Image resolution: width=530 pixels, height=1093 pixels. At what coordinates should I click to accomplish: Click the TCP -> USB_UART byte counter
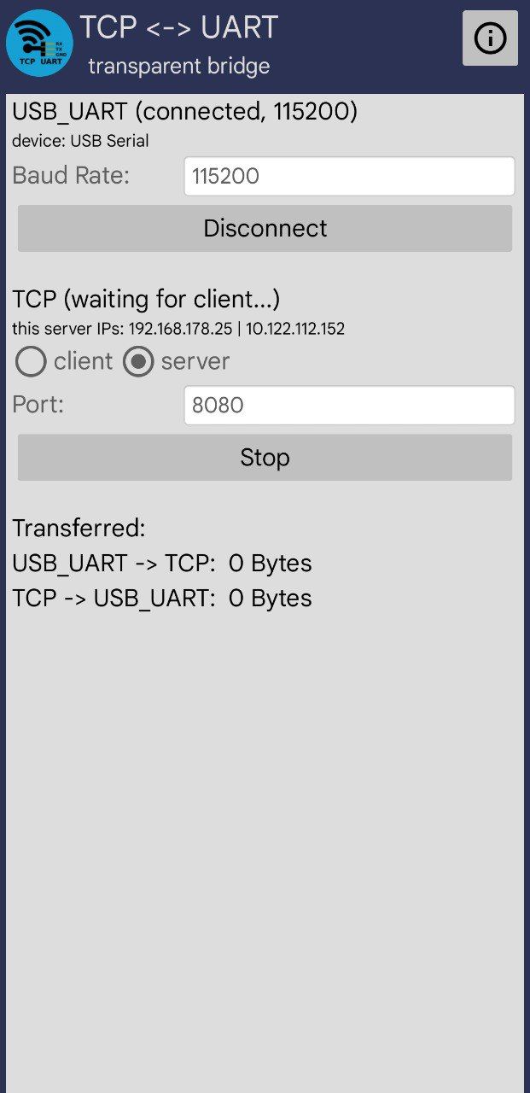pos(162,599)
